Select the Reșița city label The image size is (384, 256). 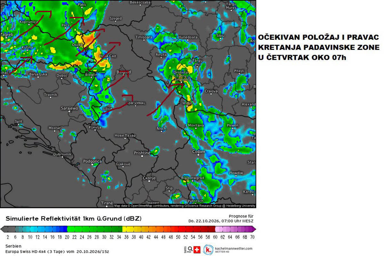[x=161, y=55]
